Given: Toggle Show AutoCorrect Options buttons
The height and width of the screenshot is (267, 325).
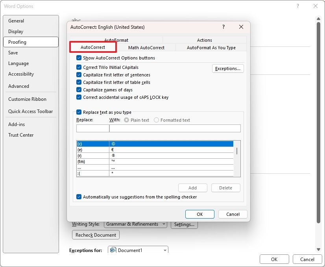Looking at the screenshot, I should coord(79,57).
